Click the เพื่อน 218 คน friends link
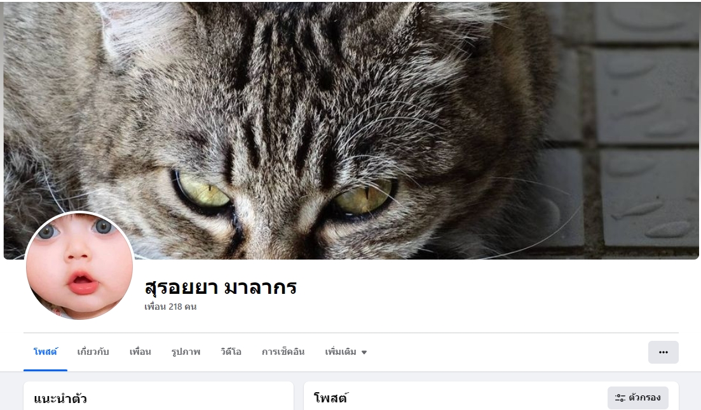This screenshot has height=410, width=701. (x=170, y=307)
